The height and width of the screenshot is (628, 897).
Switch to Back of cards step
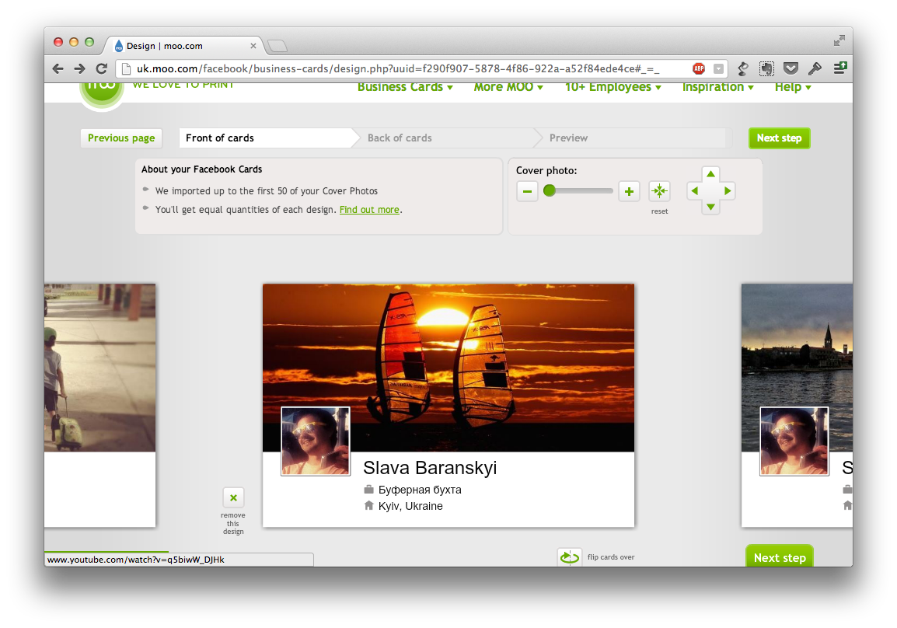pos(400,138)
